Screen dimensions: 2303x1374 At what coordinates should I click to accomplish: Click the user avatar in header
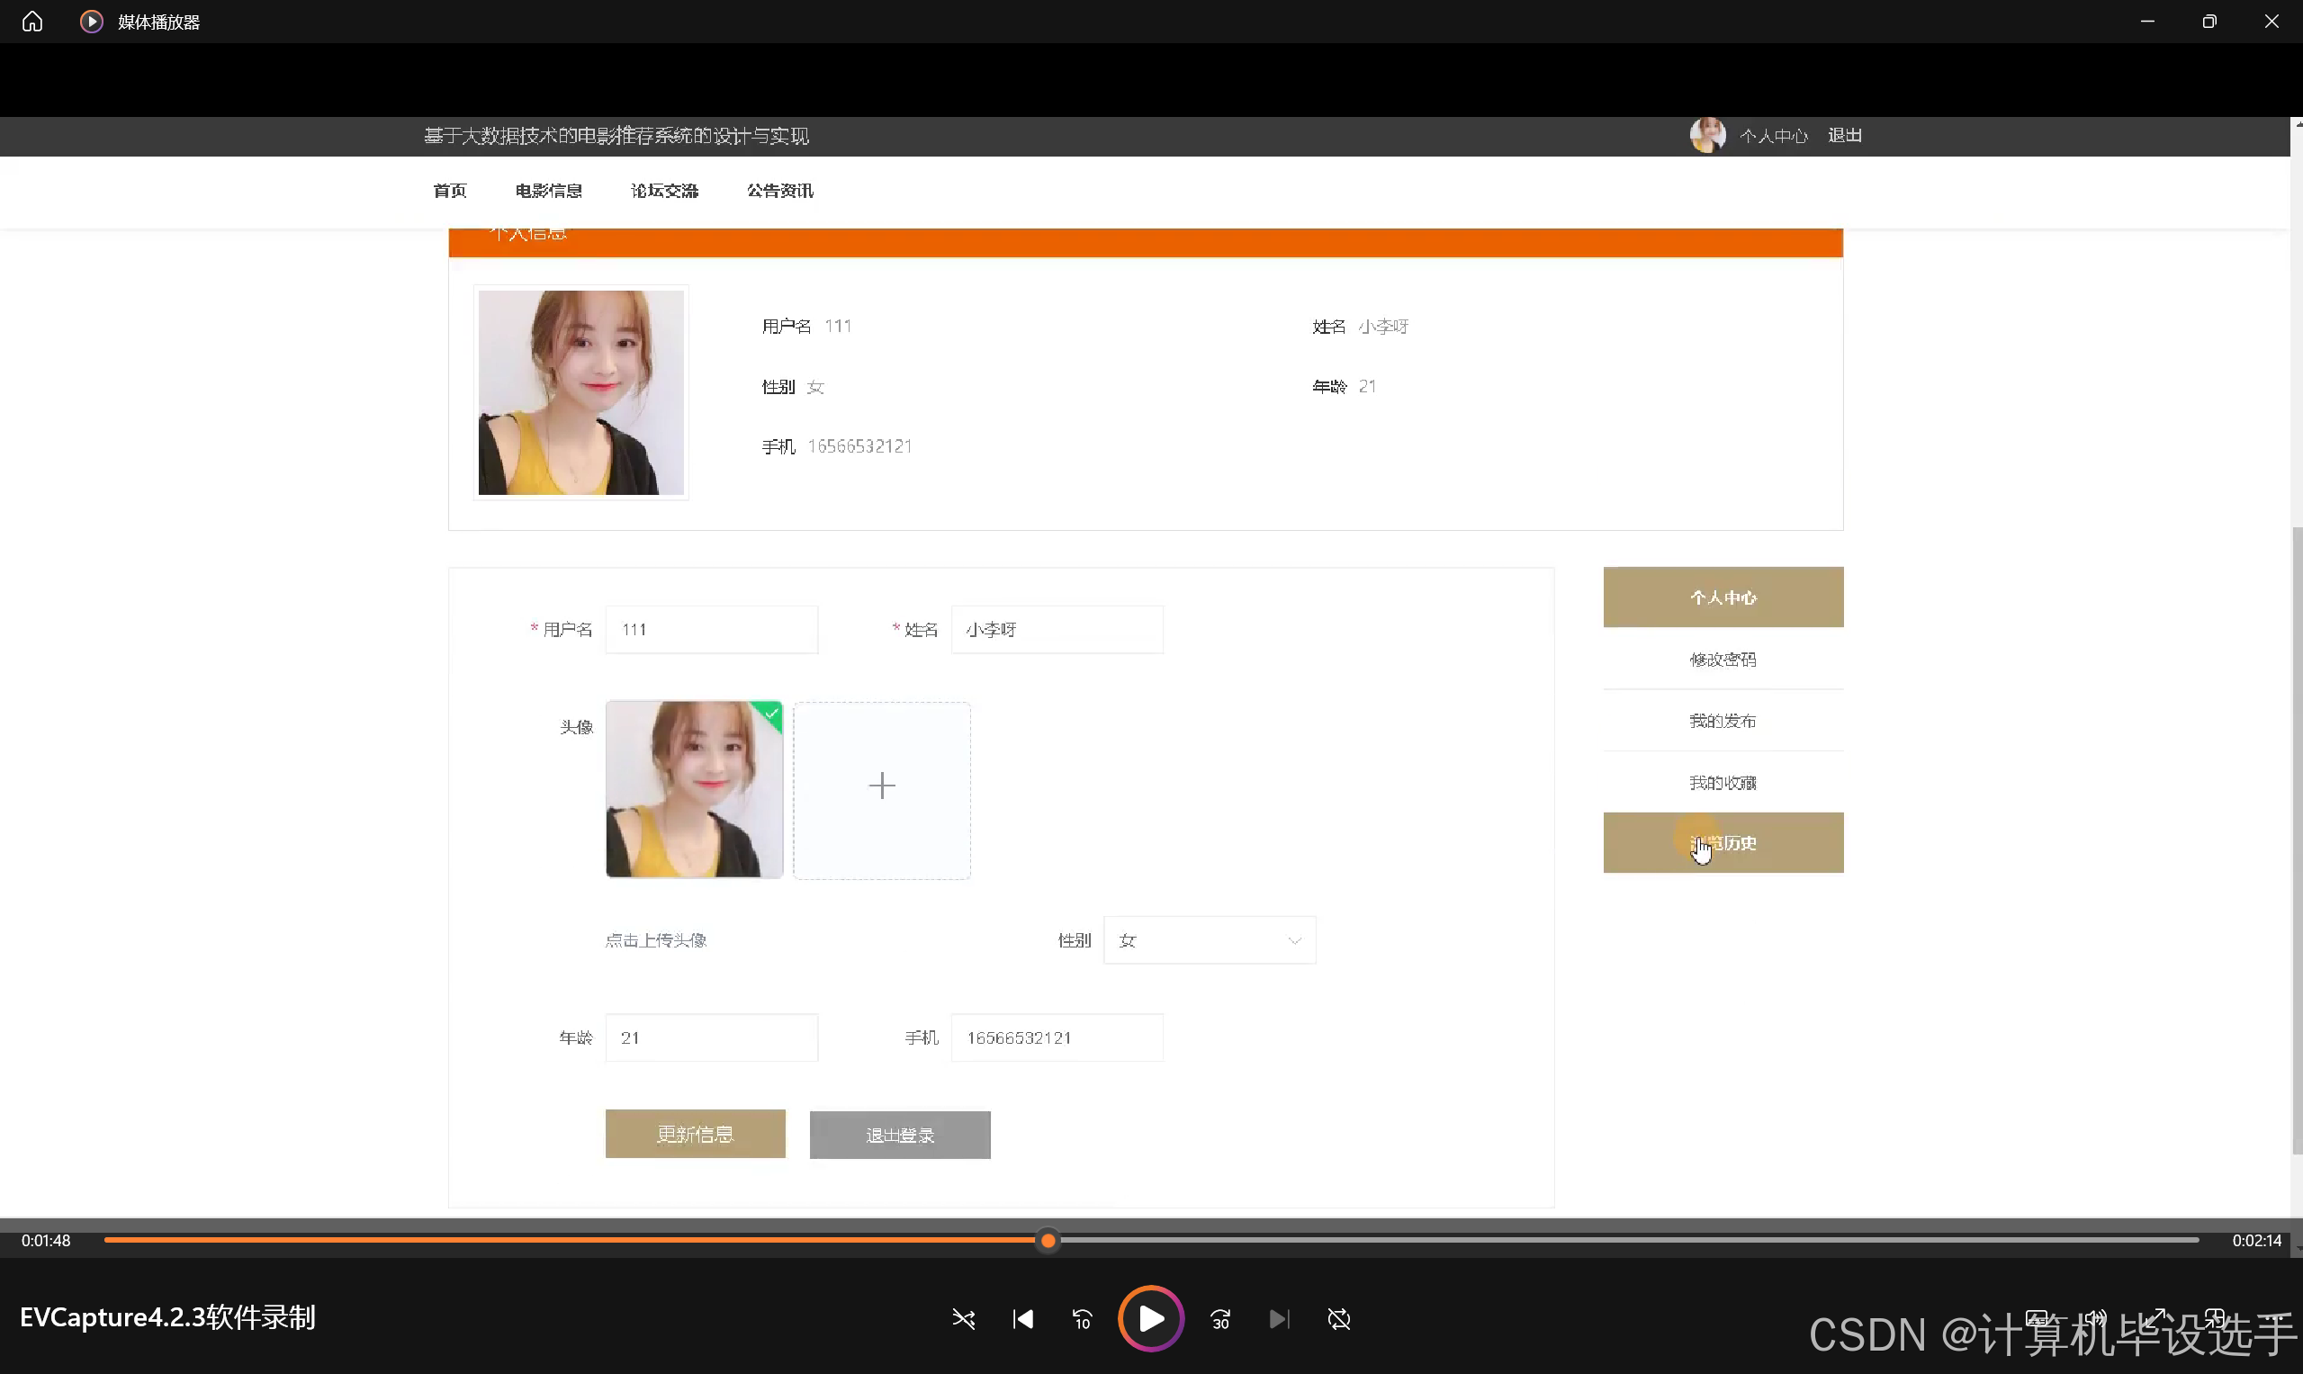coord(1706,135)
